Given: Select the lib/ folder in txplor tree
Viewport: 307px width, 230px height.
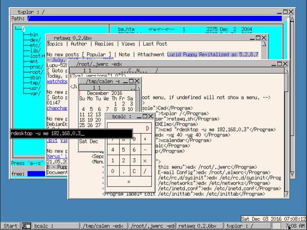Looking at the screenshot, I should pyautogui.click(x=35, y=51).
